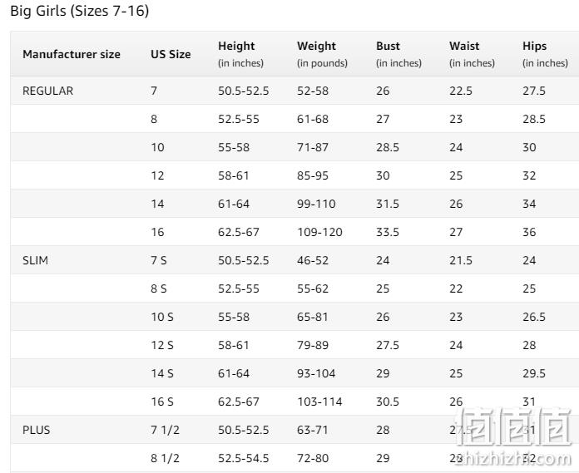Click the 7 1/2 US size cell

(165, 431)
